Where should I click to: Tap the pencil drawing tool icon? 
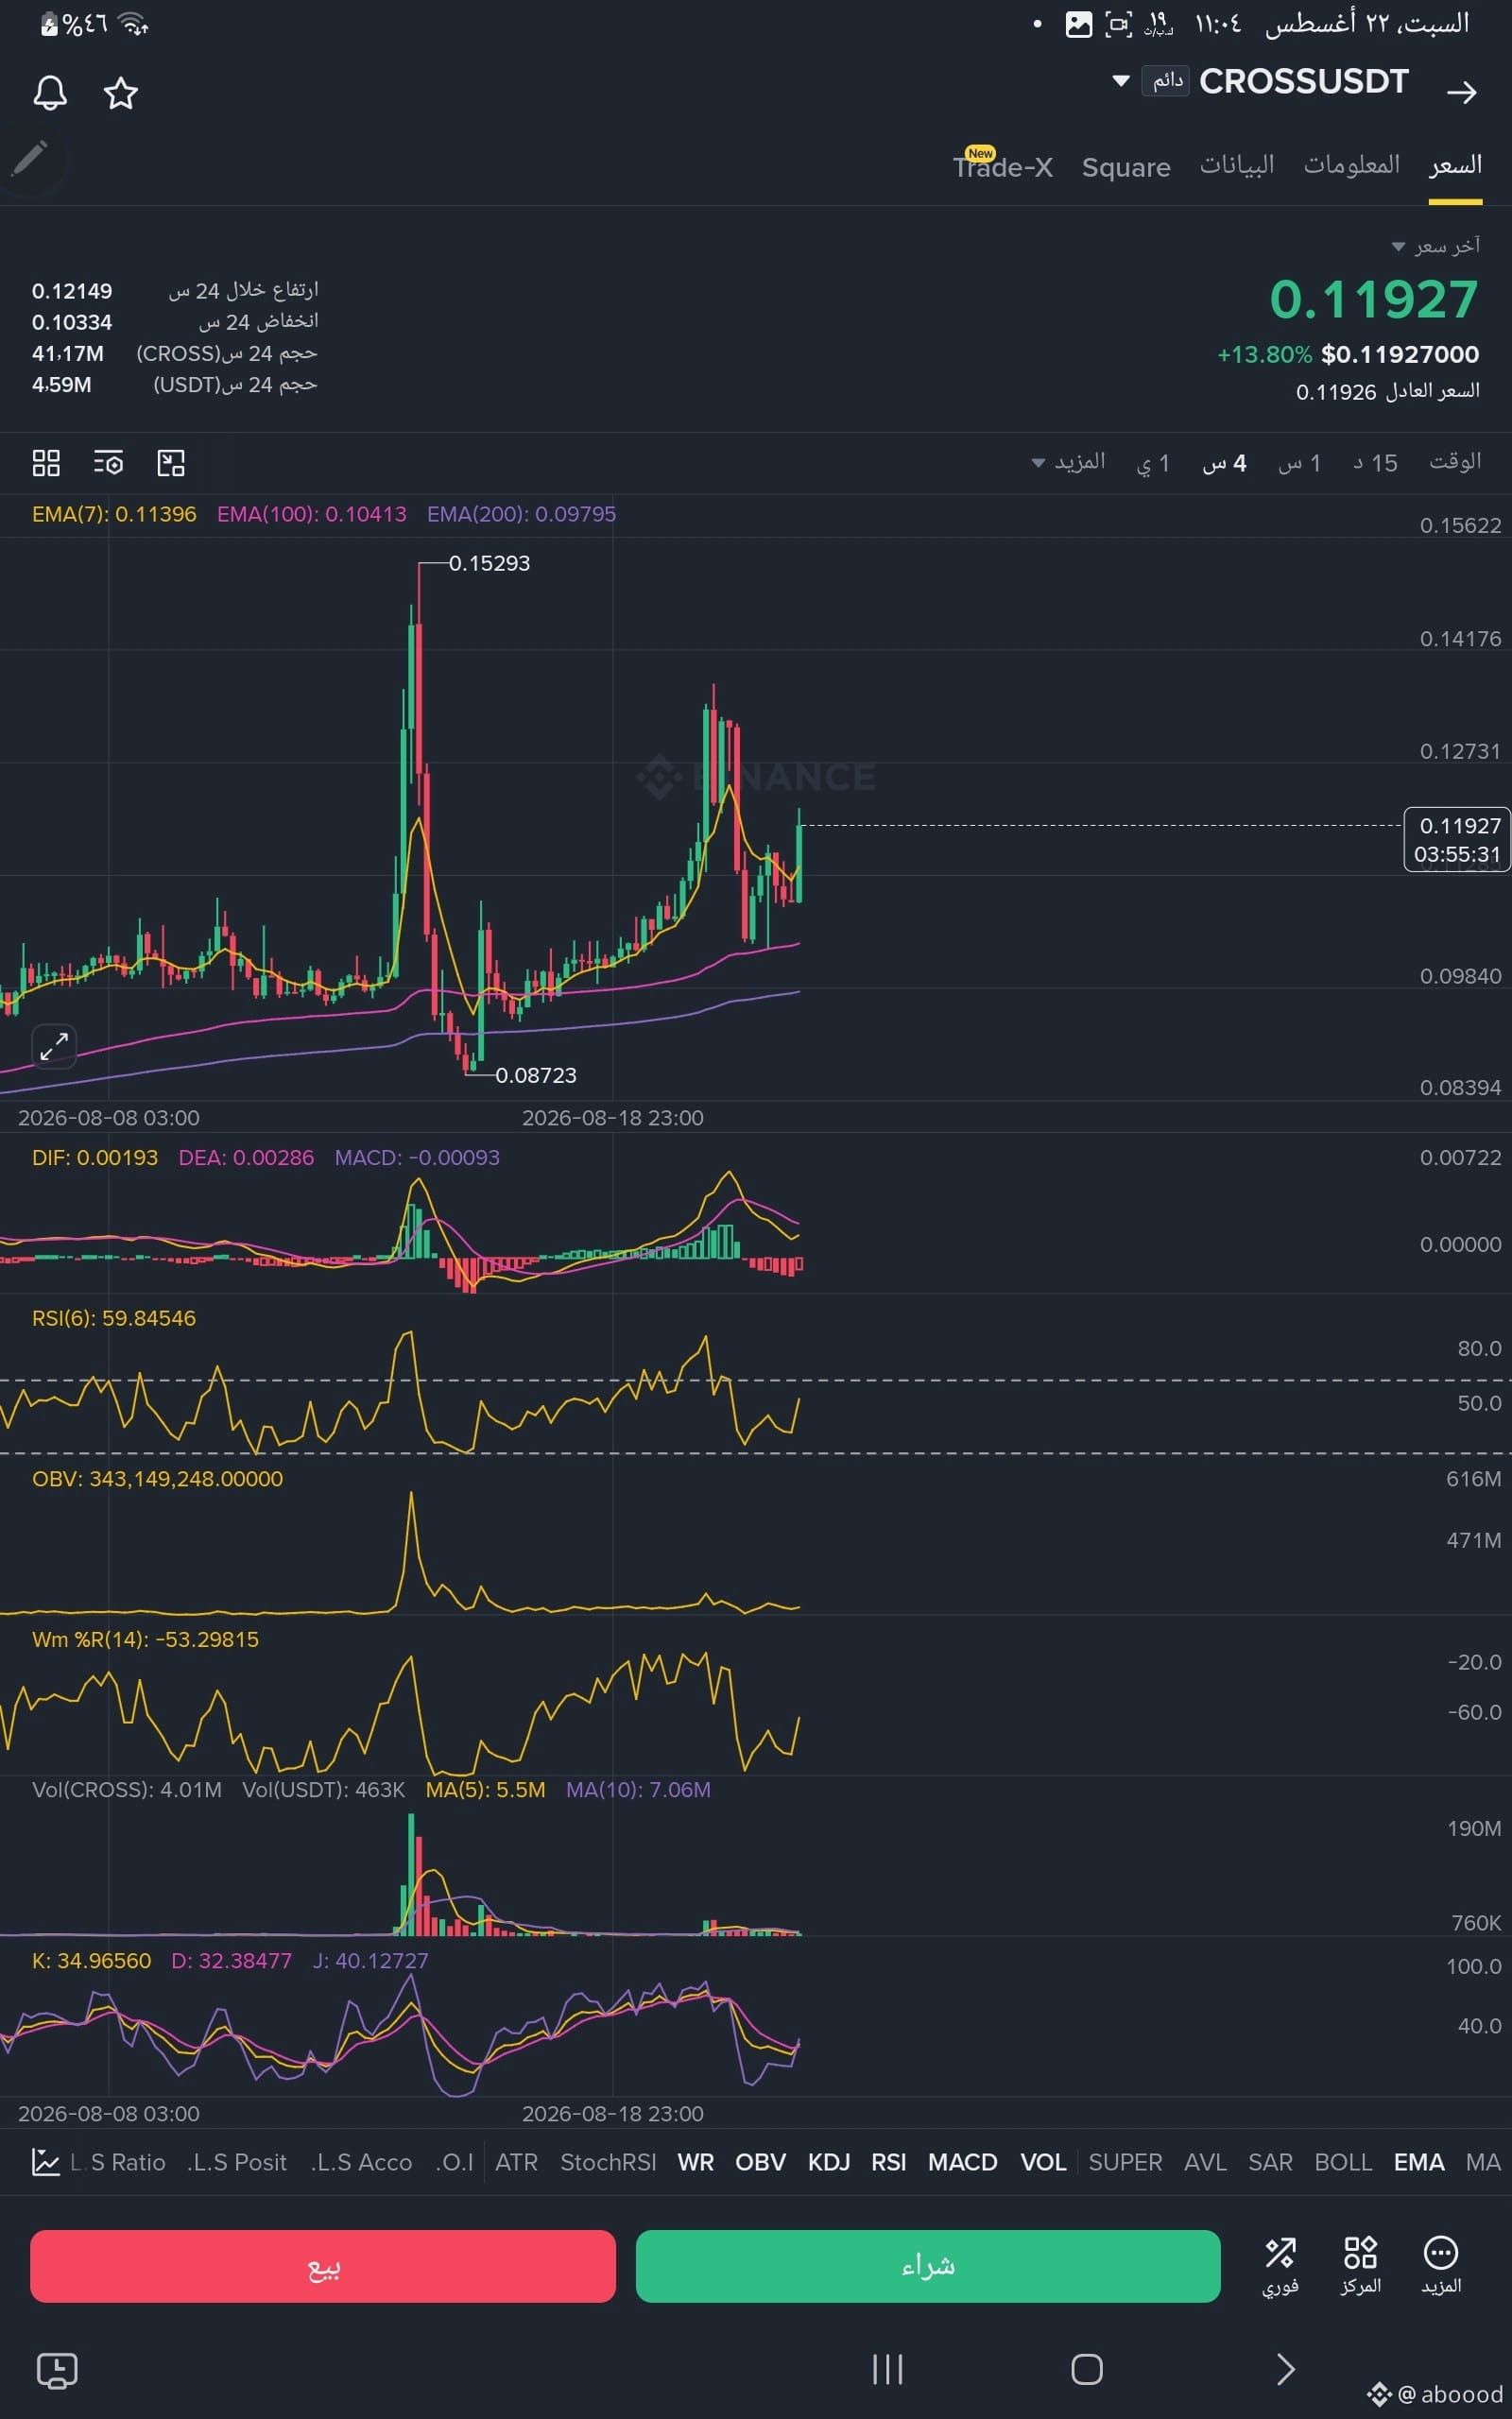click(29, 159)
